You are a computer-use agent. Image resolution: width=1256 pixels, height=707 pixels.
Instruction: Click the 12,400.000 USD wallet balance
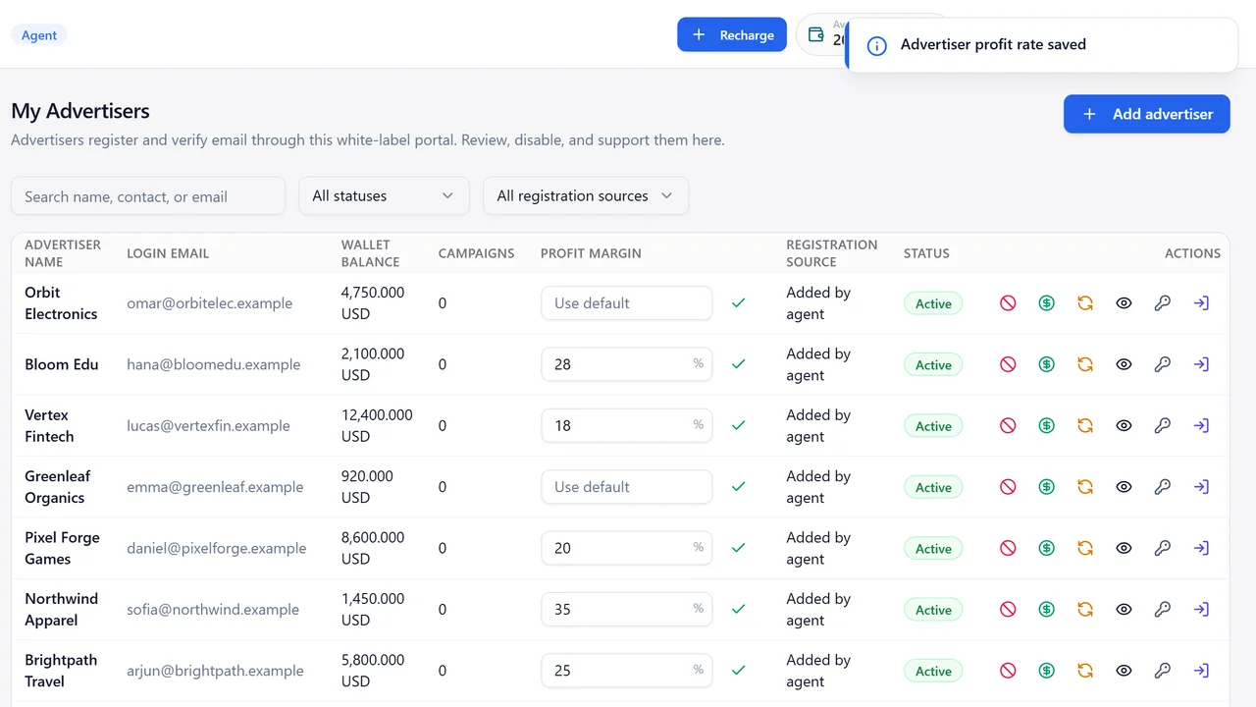(378, 425)
